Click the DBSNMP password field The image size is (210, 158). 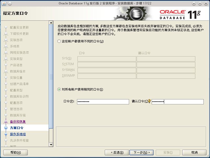[107, 76]
